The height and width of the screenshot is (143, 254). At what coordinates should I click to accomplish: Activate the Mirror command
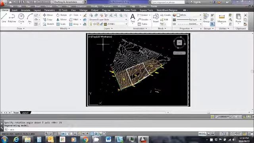pos(62,19)
